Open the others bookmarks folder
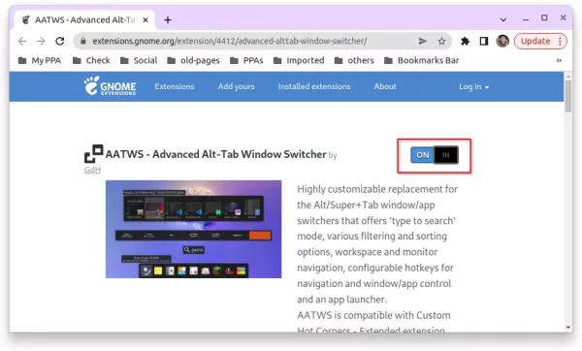Screen dimensions: 582x351 tap(354, 60)
